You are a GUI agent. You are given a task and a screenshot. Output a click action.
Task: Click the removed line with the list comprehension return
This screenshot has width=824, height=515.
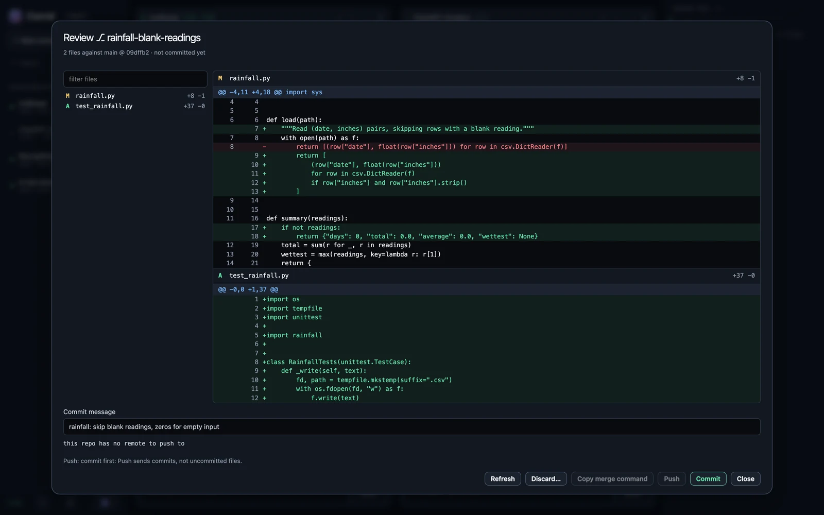487,147
